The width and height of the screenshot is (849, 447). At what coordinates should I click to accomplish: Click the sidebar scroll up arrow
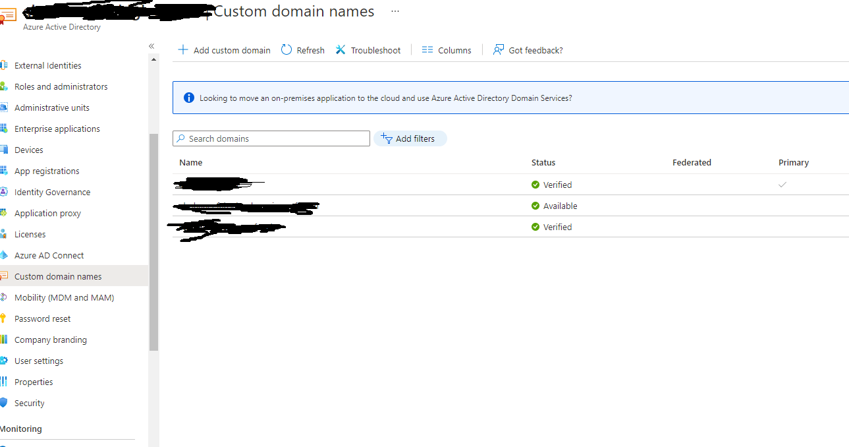(x=154, y=59)
